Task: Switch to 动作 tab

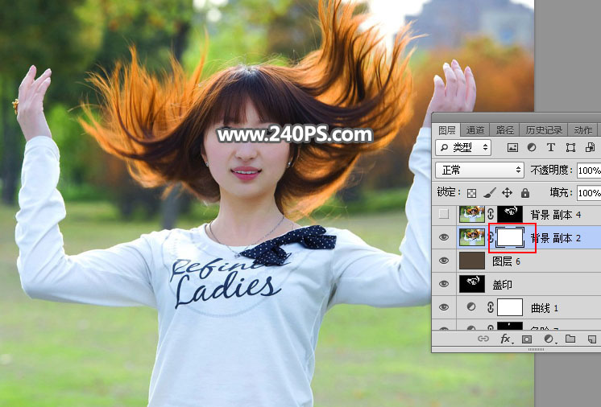Action: (583, 130)
